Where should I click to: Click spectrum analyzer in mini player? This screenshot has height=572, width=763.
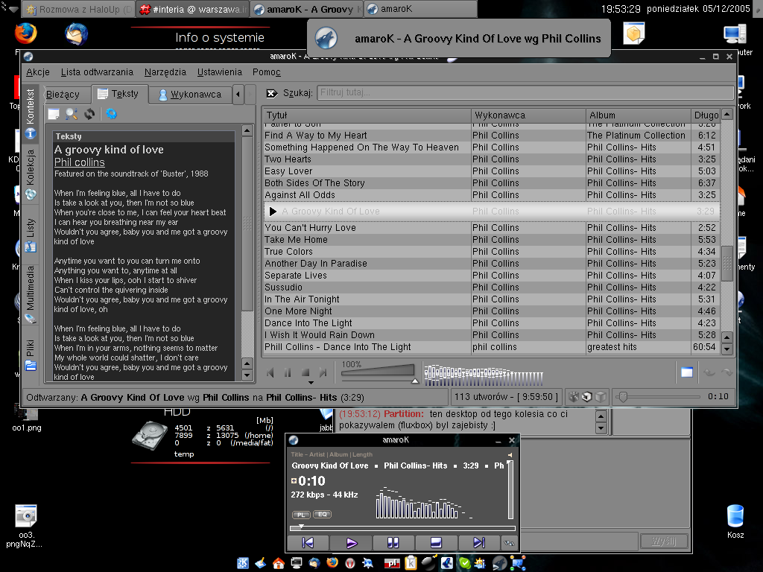[424, 503]
